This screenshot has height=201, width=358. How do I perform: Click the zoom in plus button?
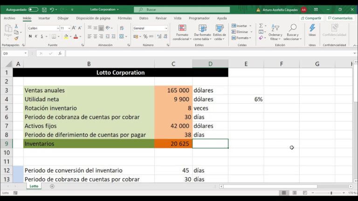point(344,193)
